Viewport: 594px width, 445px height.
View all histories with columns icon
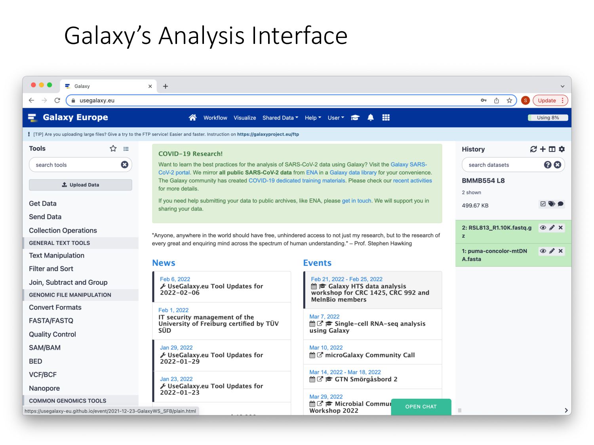pos(552,149)
